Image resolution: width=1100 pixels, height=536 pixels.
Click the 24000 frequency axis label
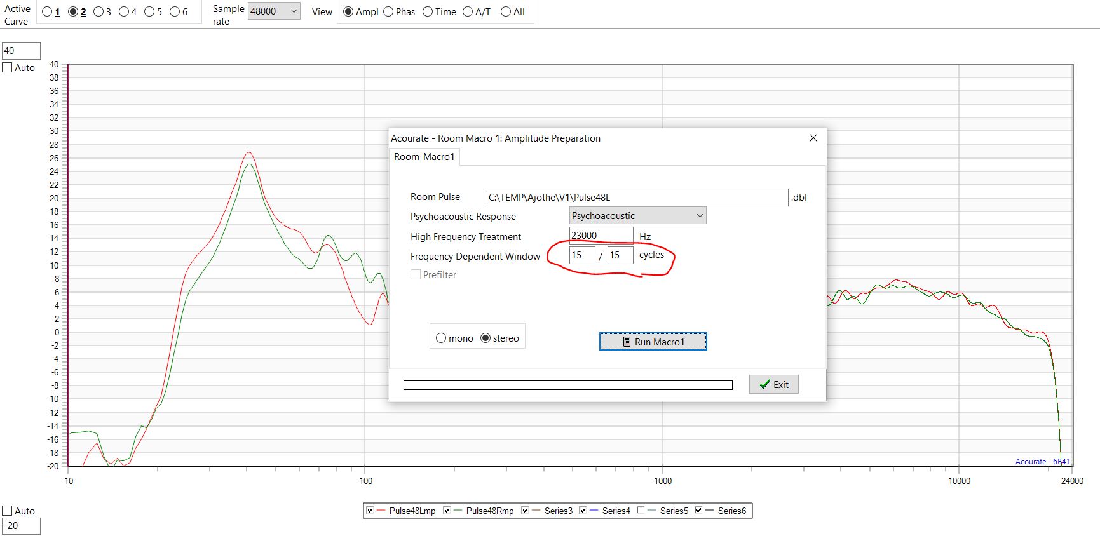click(1072, 481)
